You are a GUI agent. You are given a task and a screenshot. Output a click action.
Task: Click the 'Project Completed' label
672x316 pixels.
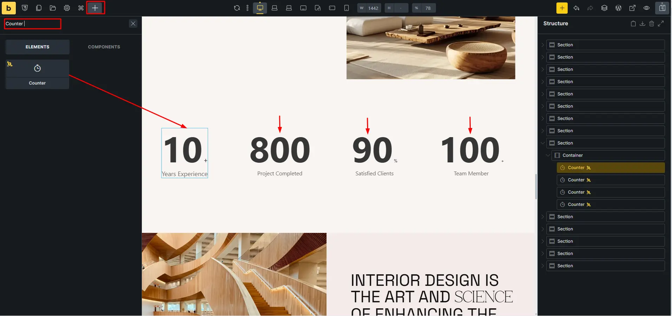click(x=280, y=174)
